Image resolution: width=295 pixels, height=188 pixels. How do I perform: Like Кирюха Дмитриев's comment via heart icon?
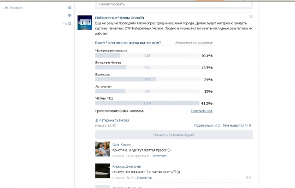247,178
